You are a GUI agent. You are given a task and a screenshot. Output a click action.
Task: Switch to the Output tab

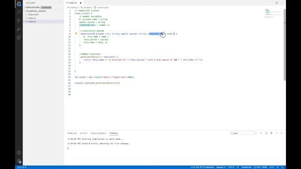[x=84, y=133]
